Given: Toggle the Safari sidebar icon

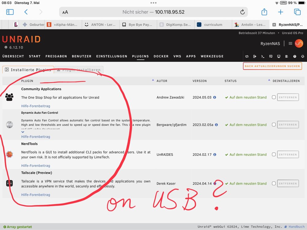Looking at the screenshot, I should click(10, 12).
